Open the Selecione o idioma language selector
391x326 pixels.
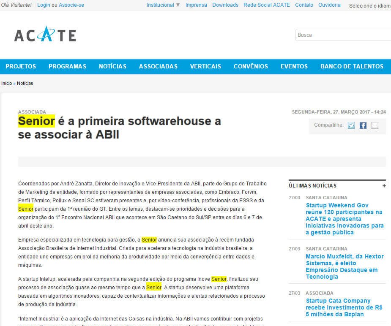[370, 6]
